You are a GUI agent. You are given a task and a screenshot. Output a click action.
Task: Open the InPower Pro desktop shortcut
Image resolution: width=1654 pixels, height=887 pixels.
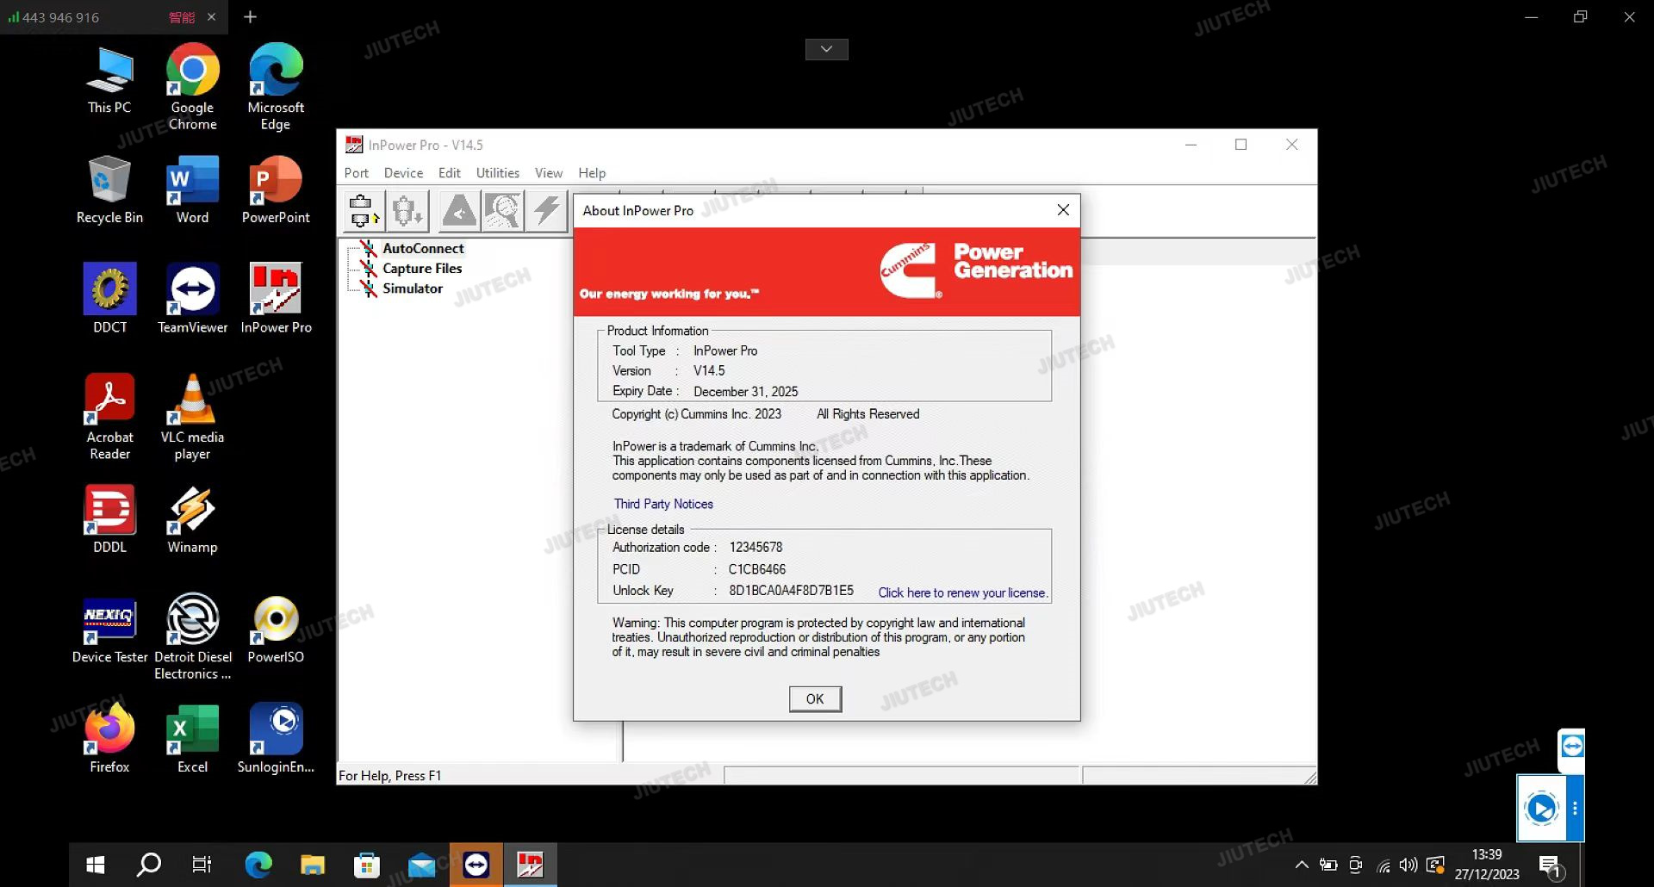click(276, 299)
